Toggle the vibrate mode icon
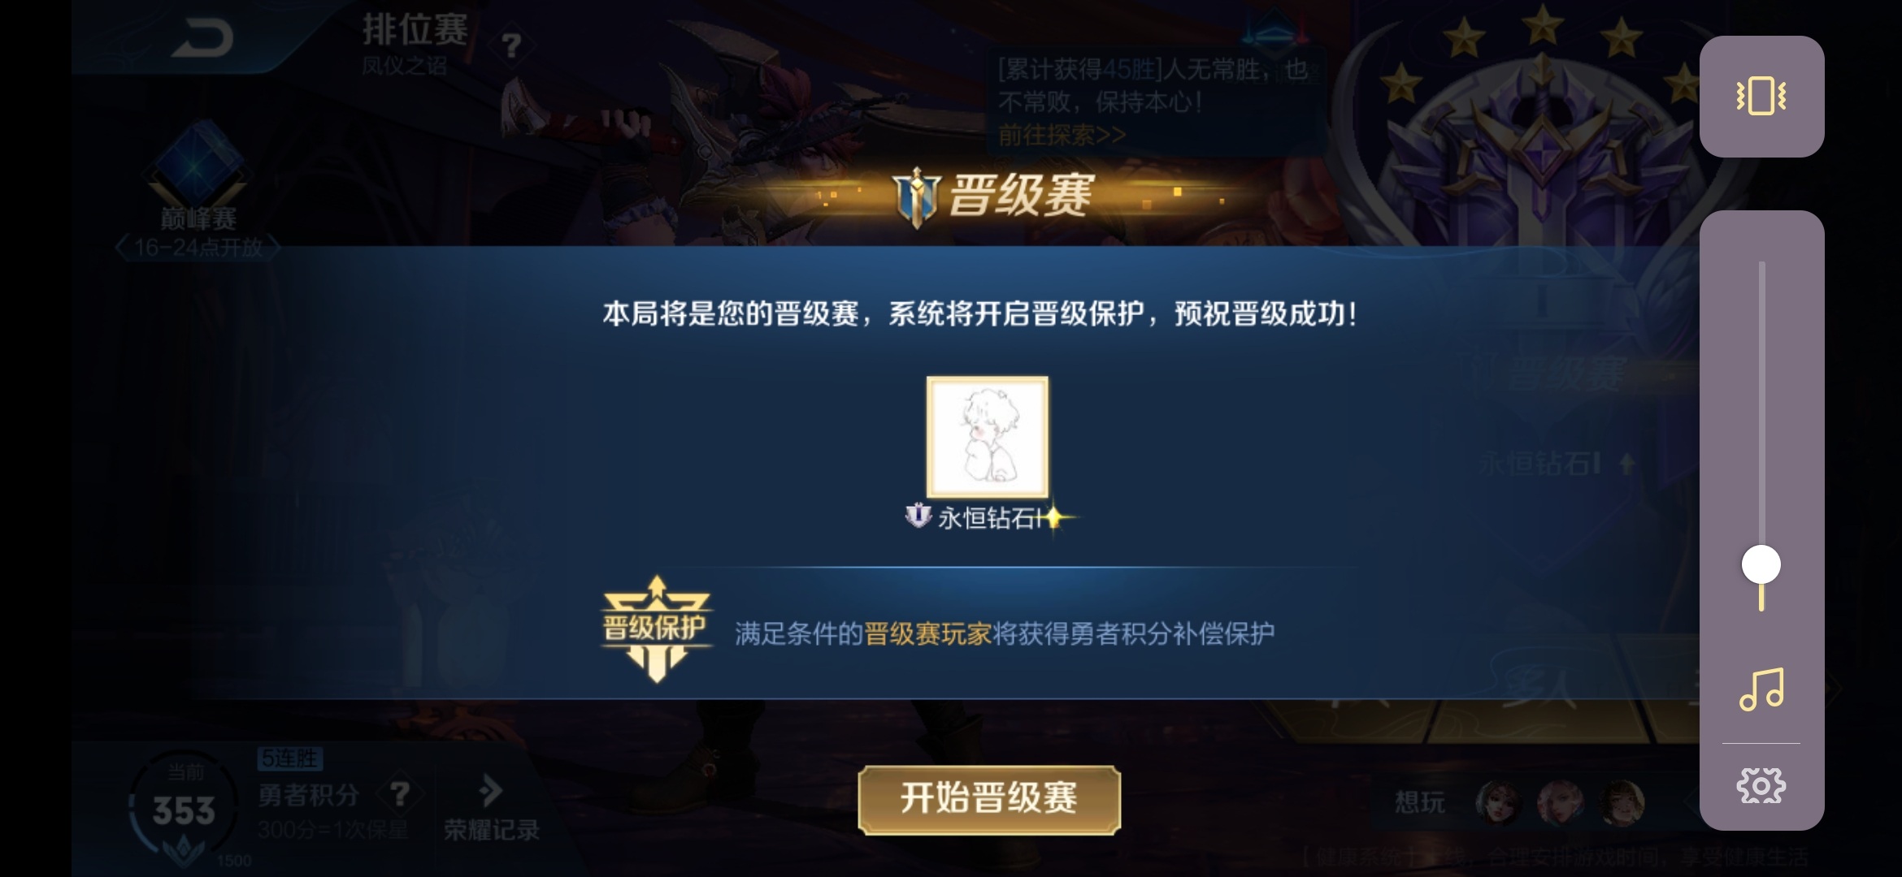Screen dimensions: 1902x877 (1761, 96)
